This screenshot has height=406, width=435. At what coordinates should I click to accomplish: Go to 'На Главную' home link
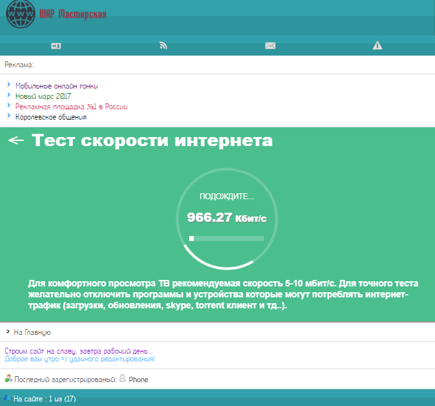32,332
